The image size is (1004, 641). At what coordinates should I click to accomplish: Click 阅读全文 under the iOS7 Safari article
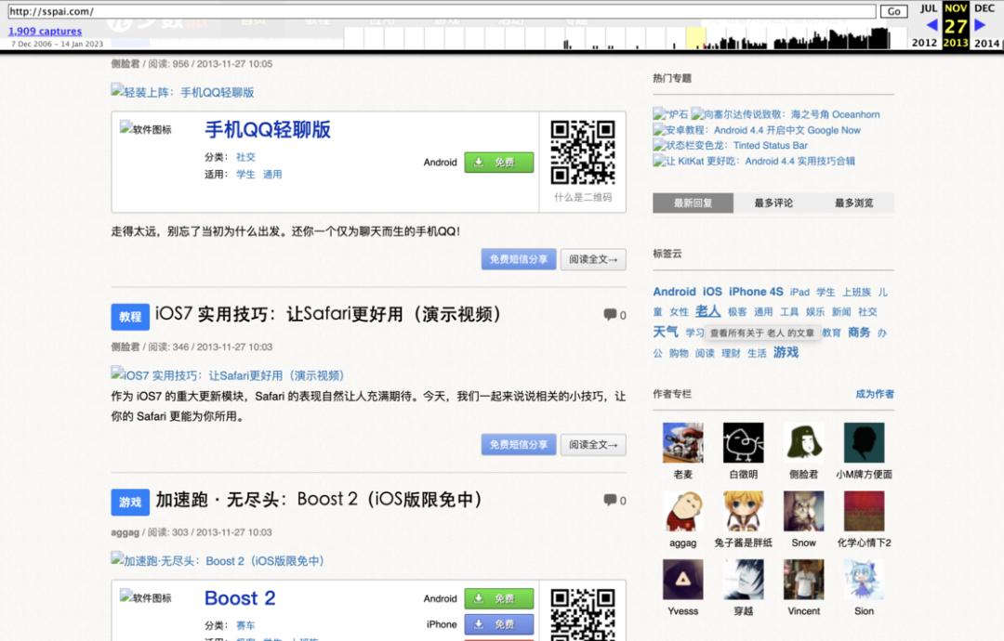(x=593, y=445)
